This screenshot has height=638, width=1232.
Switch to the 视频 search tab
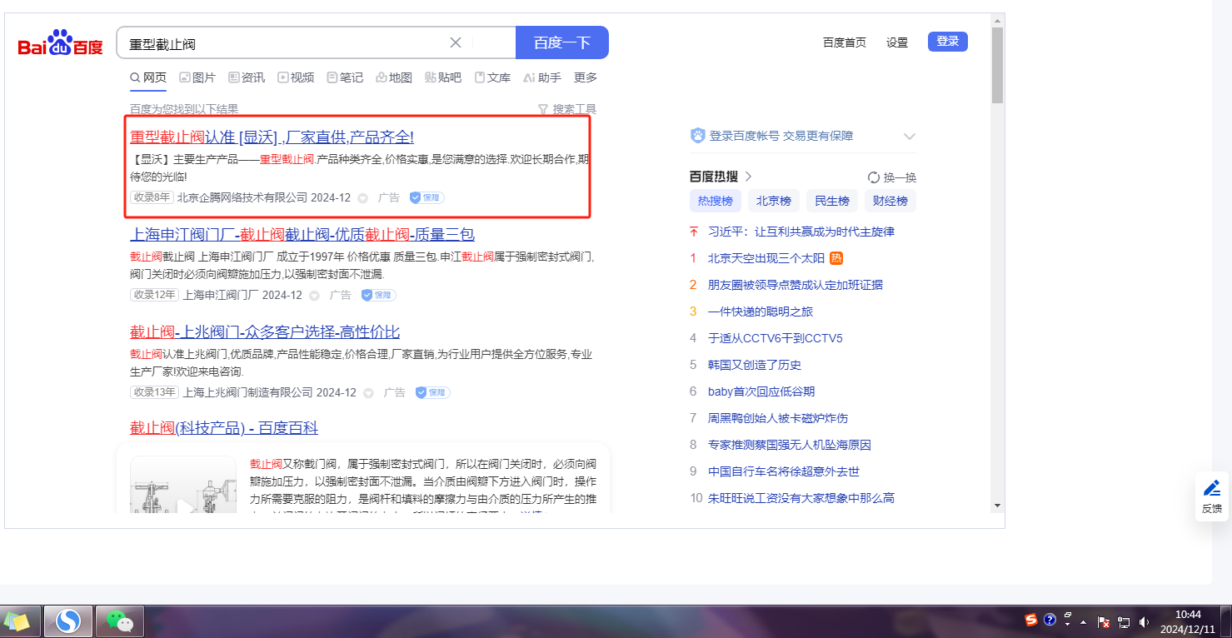pos(296,77)
